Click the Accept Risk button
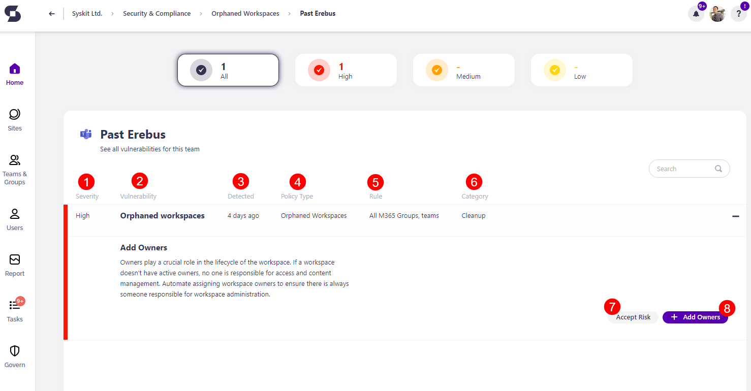 tap(633, 317)
